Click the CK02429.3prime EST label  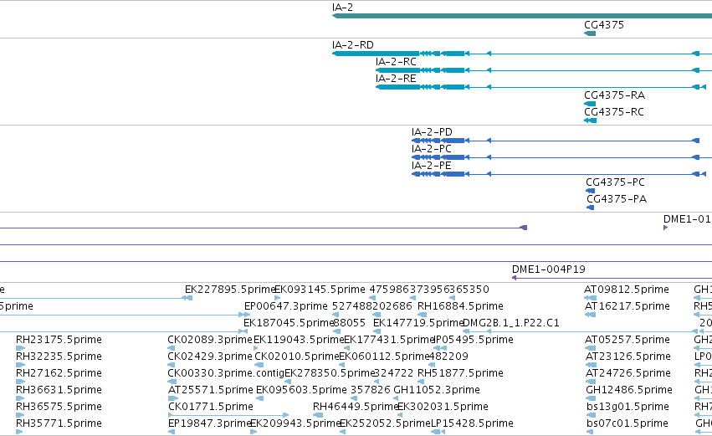(x=210, y=356)
